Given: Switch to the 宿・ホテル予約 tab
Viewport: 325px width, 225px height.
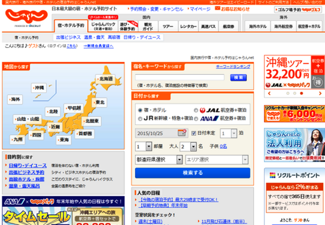Looking at the screenshot, I should [x=71, y=26].
